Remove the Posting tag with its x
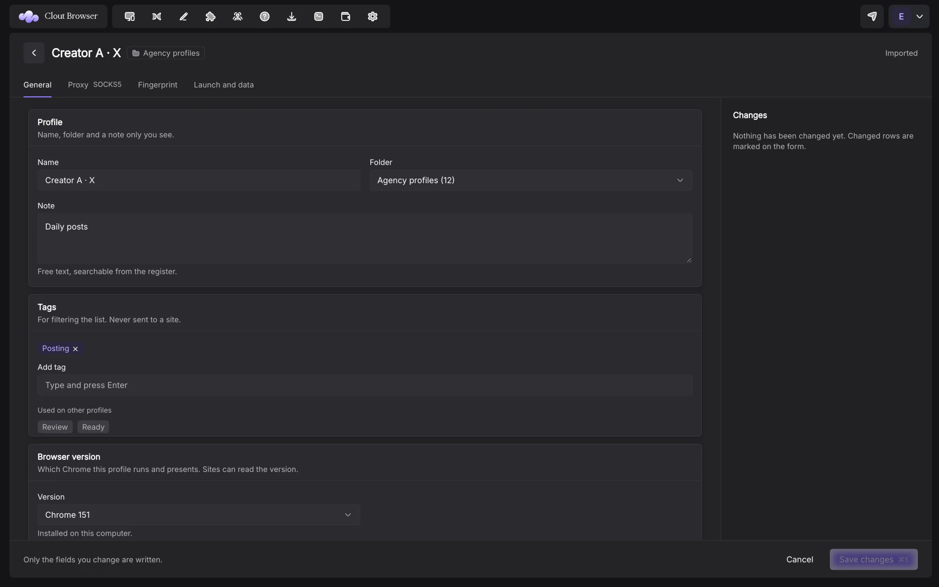Image resolution: width=939 pixels, height=587 pixels. click(76, 349)
